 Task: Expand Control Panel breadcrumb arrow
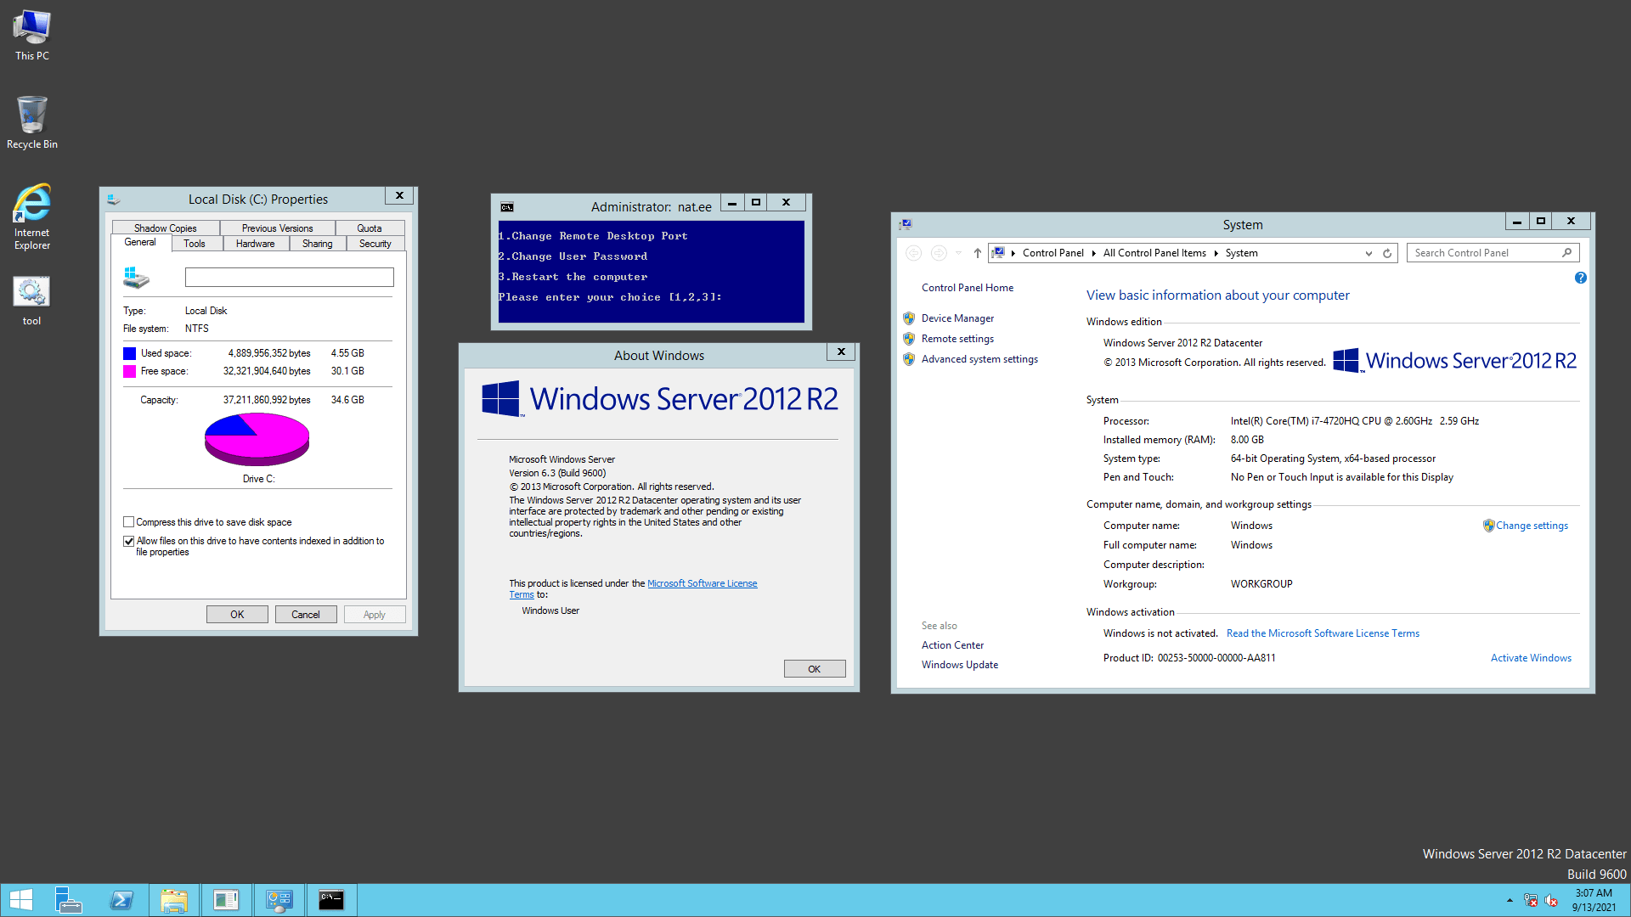tap(1093, 253)
